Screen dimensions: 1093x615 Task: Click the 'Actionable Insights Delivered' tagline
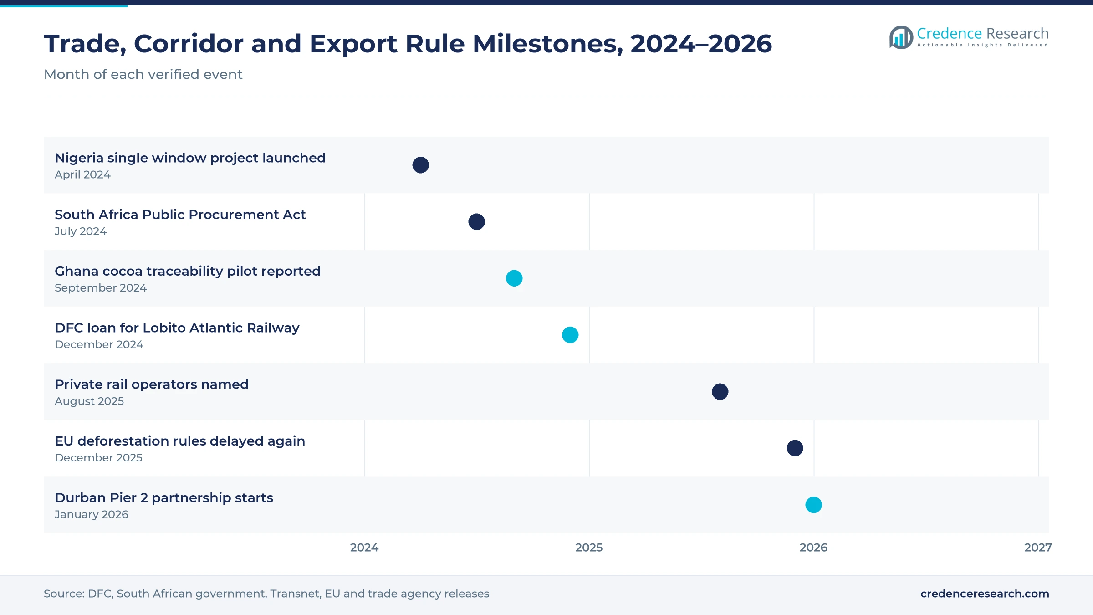983,45
